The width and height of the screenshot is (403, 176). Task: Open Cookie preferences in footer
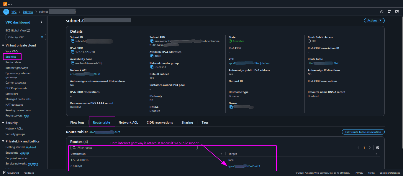[x=390, y=173]
